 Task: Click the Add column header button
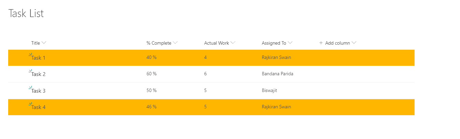pyautogui.click(x=338, y=43)
